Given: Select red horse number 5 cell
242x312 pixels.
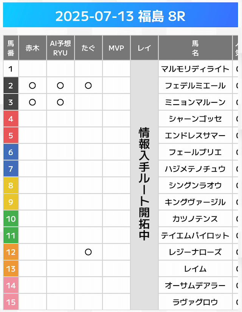Looking at the screenshot, I should 11,136.
